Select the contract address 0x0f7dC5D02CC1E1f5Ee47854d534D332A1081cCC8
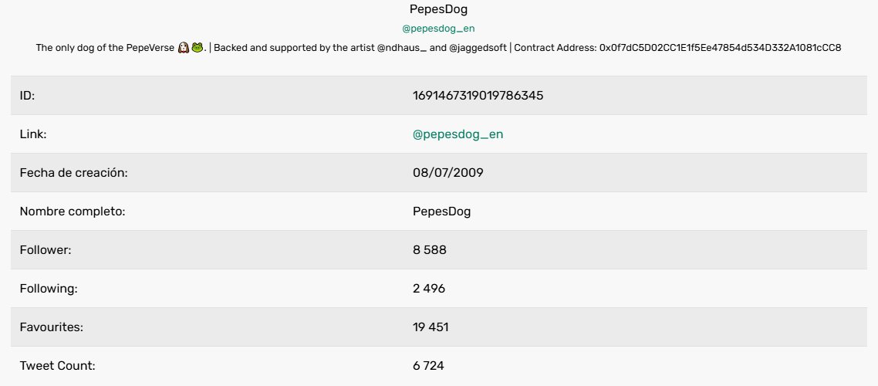 tap(720, 48)
